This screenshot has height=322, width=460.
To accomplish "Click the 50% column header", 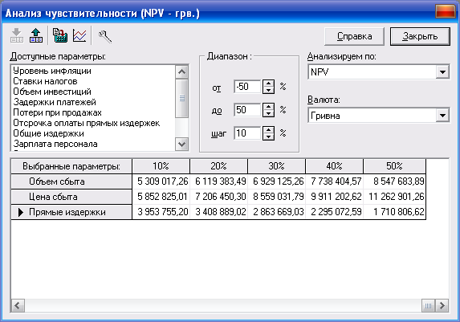I will 394,166.
